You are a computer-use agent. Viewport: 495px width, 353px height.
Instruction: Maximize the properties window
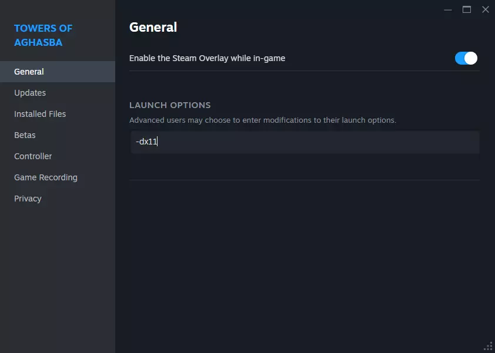click(467, 9)
